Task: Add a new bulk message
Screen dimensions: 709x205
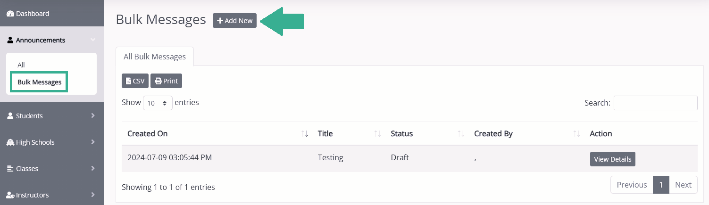Action: (x=234, y=21)
